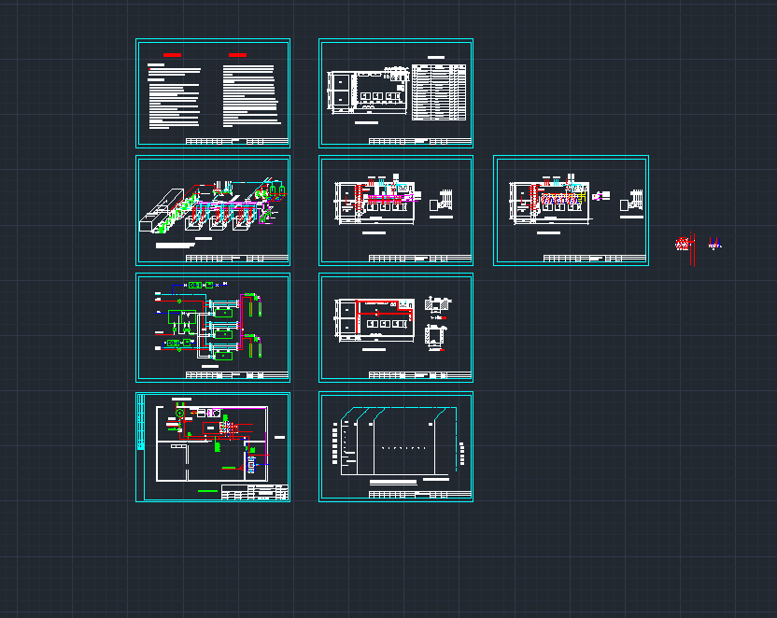Select the isometric piping diagram sheet
Screen dimensions: 777x618
(213, 210)
